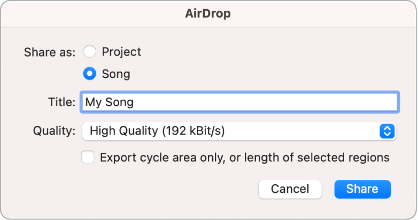
Task: Click the AirDrop dialog title bar
Action: pos(208,14)
